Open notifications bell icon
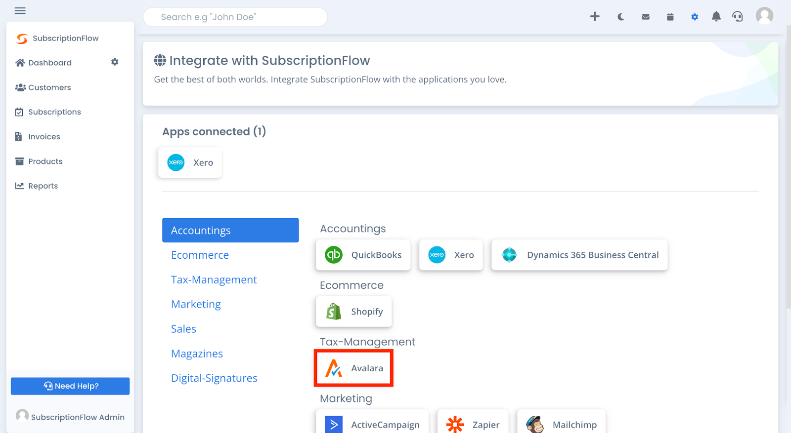This screenshot has width=791, height=433. [x=716, y=16]
